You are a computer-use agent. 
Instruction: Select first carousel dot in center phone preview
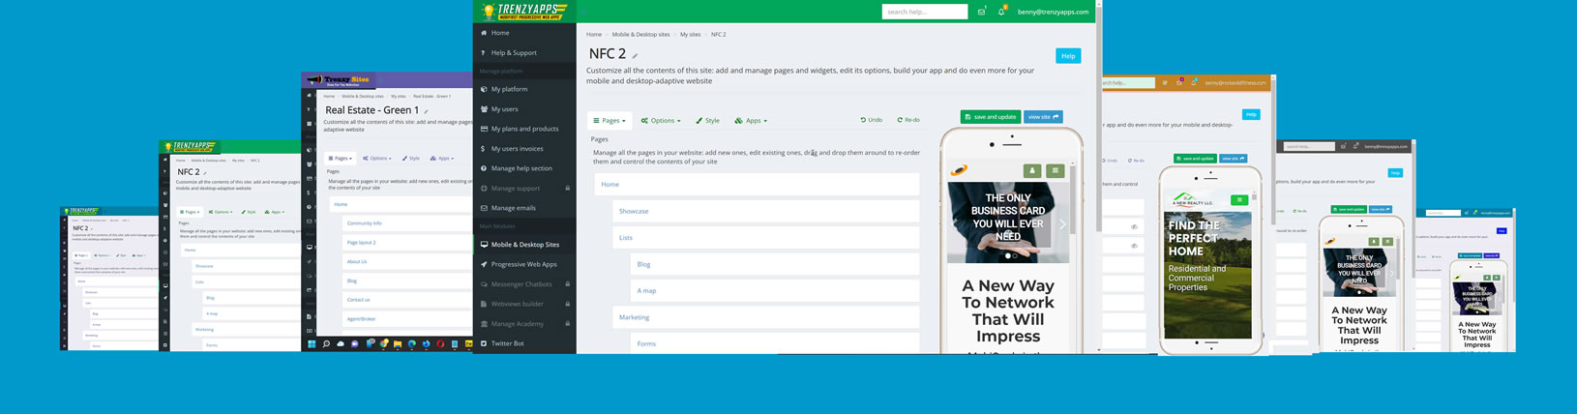coord(1008,256)
